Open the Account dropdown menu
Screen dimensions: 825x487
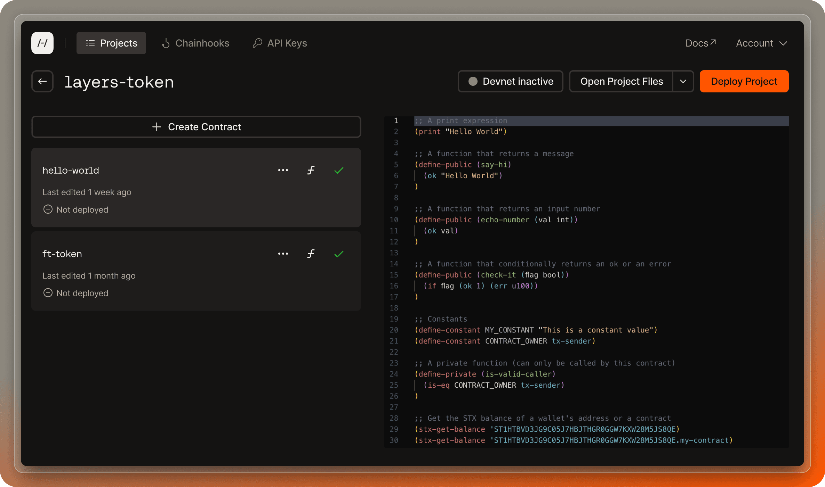[x=761, y=43]
